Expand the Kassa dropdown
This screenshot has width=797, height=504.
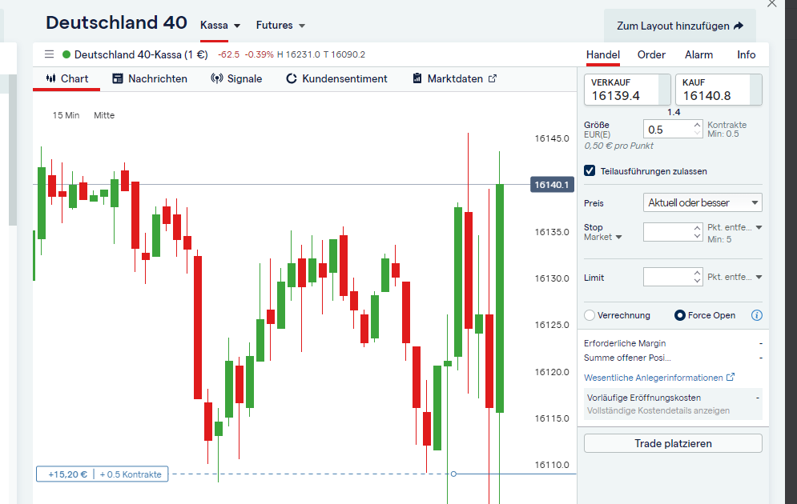click(x=220, y=26)
